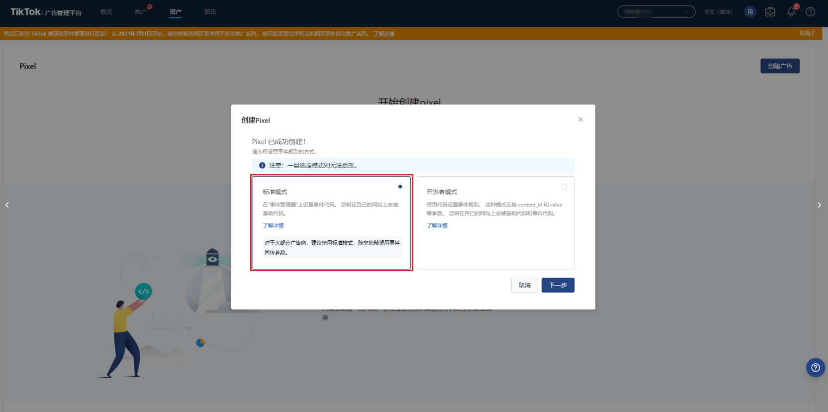
Task: Open 了解详情 link under 开发者模式
Action: pyautogui.click(x=437, y=225)
